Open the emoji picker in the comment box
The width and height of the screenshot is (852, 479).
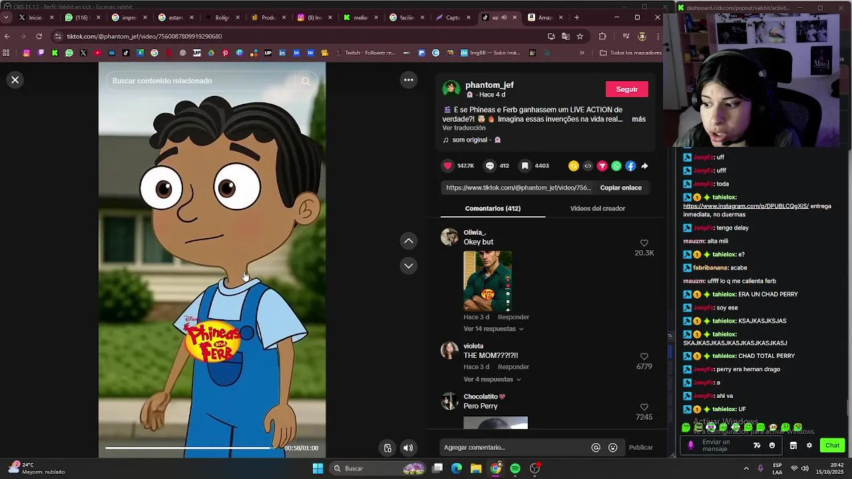(613, 448)
